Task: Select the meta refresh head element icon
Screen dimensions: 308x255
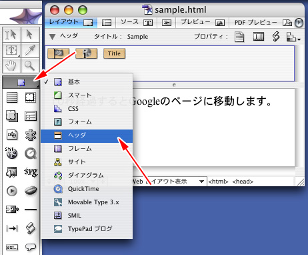Action: 87,53
